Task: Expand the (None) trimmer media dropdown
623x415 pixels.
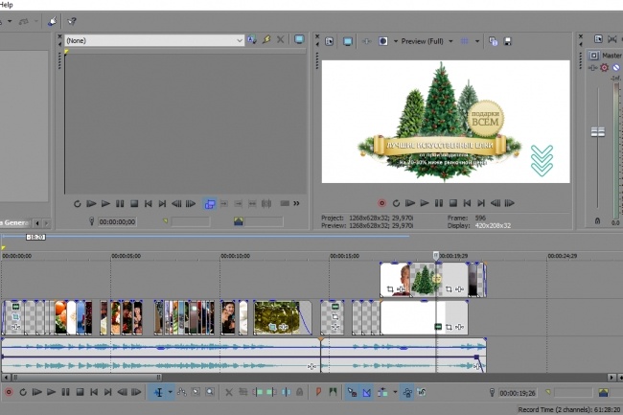Action: click(240, 40)
